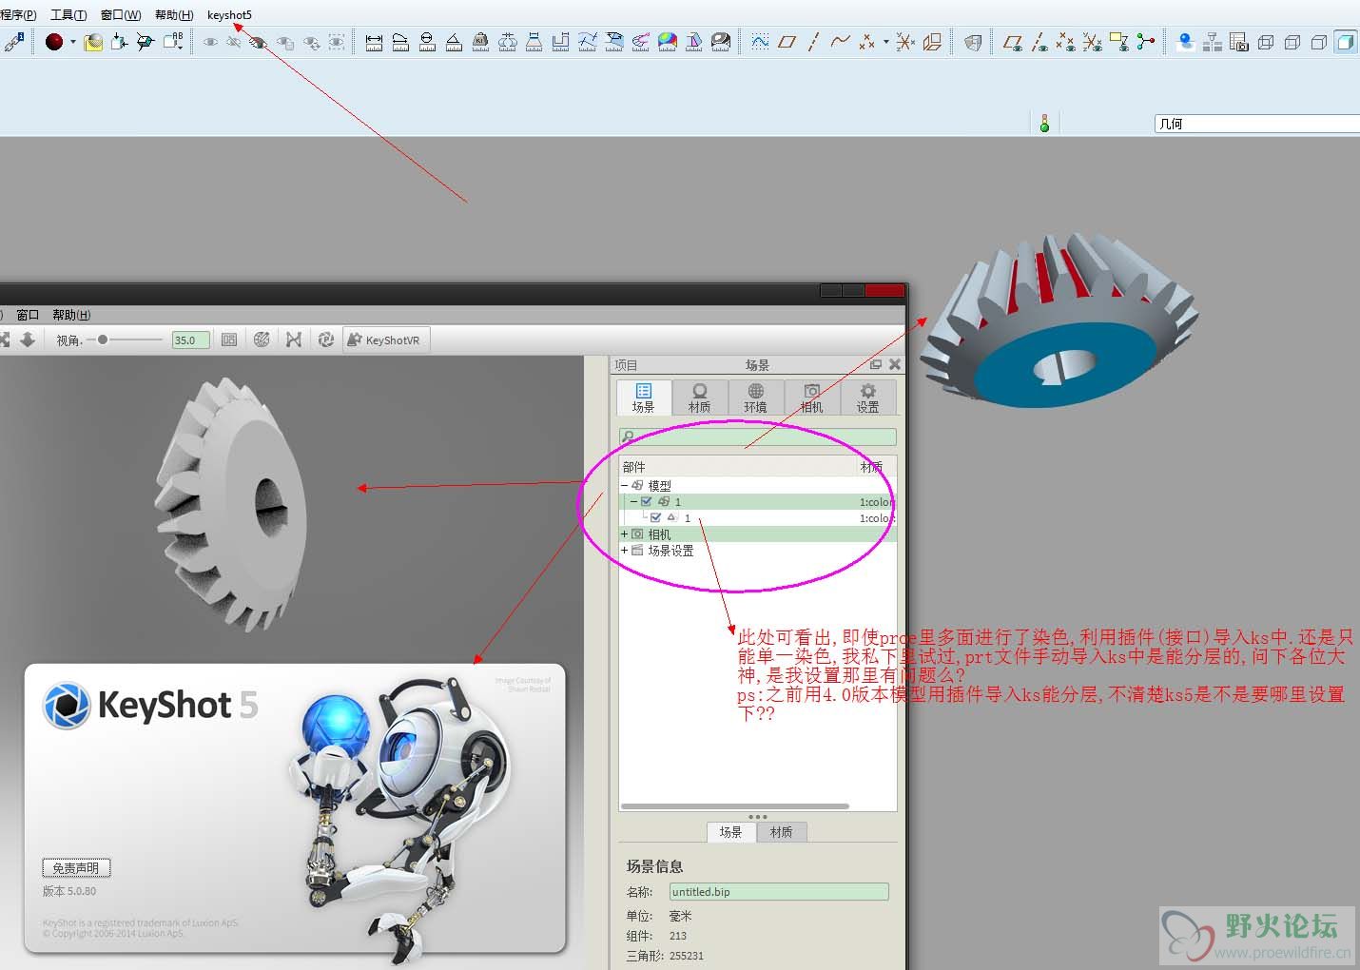Select shaded display style cube

(x=1346, y=42)
